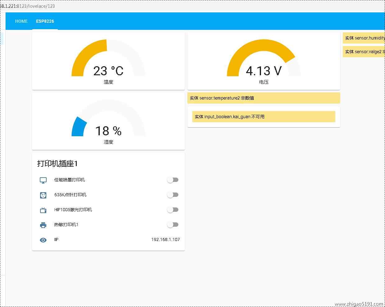The height and width of the screenshot is (307, 385).
Task: Click the monitor icon beside 佳能喷墨打印机
Action: (43, 180)
